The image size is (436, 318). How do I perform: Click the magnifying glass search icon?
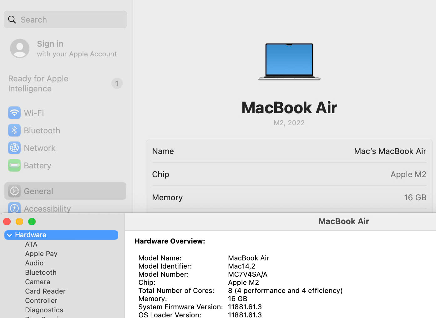click(12, 20)
